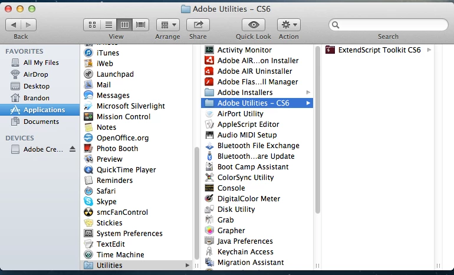
Task: Select the Adobe Cre… device
Action: coord(40,149)
